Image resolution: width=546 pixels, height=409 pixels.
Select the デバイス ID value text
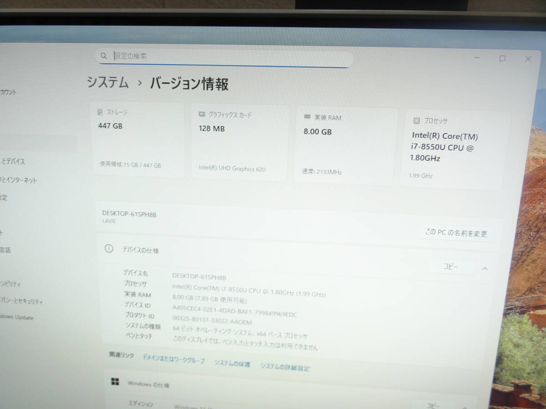tap(234, 310)
